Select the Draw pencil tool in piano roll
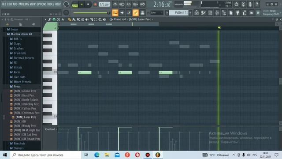 tap(70, 19)
